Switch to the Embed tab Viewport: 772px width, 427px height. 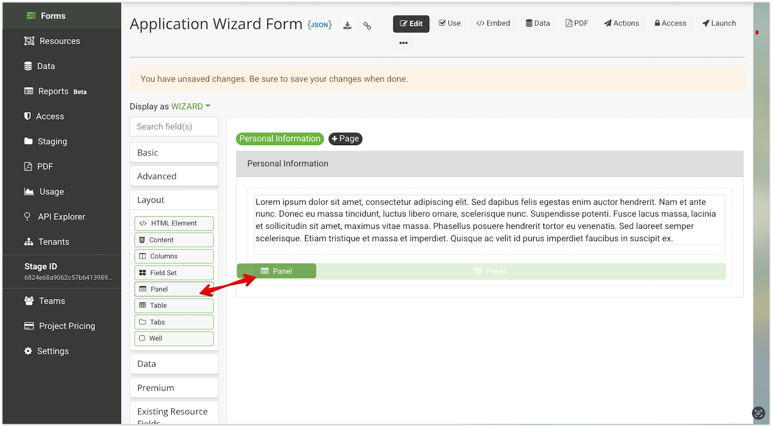(493, 23)
